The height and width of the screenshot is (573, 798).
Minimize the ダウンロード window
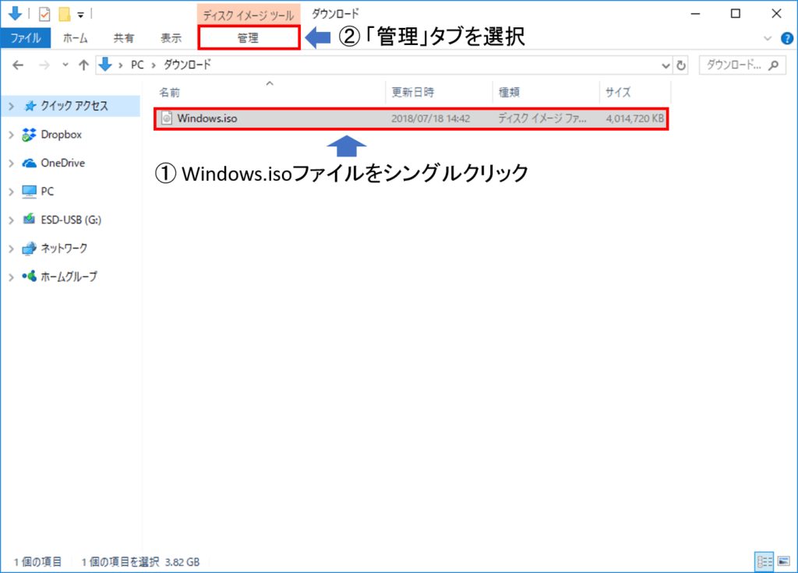tap(695, 14)
